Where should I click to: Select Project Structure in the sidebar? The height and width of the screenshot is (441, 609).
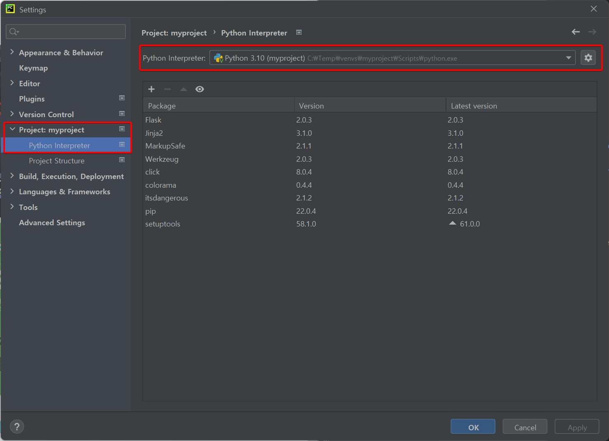(57, 161)
